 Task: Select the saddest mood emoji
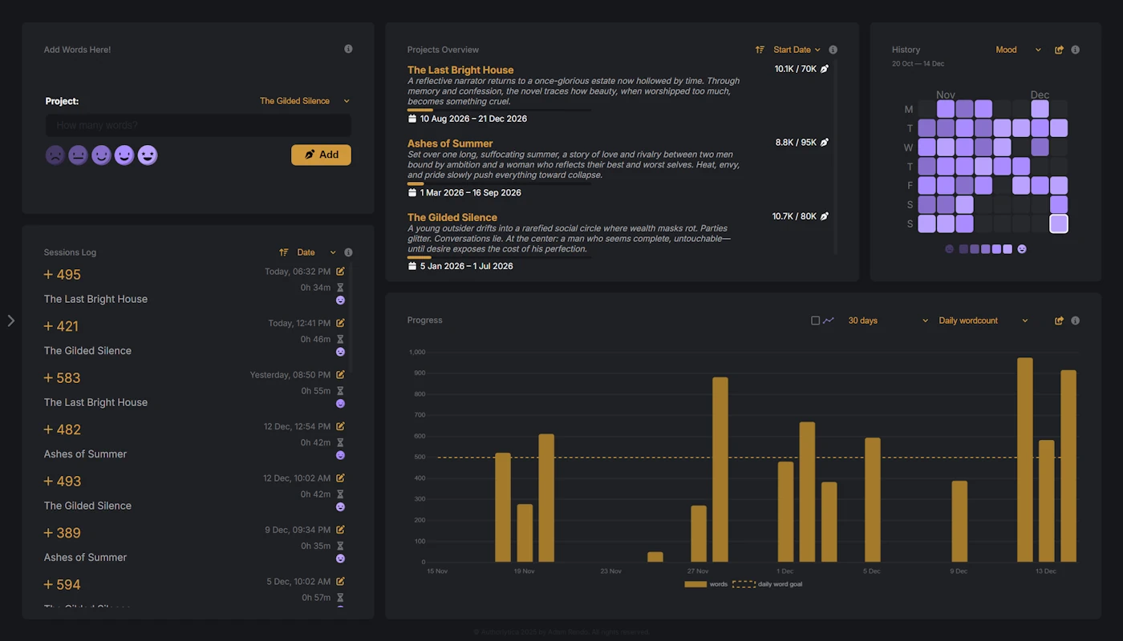(x=55, y=155)
